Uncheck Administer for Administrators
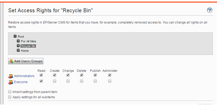The height and width of the screenshot is (110, 217). [x=110, y=75]
